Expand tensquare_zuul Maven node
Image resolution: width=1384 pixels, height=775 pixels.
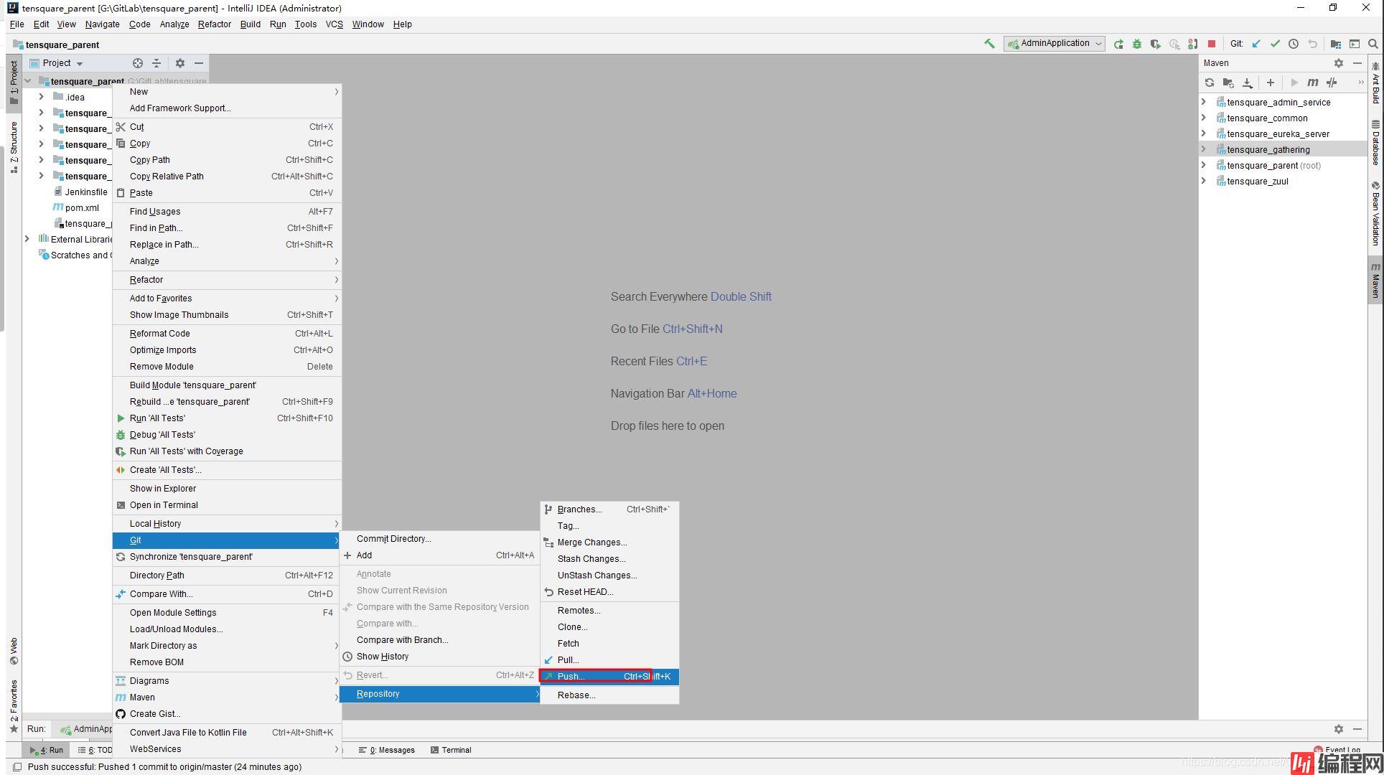[1204, 181]
